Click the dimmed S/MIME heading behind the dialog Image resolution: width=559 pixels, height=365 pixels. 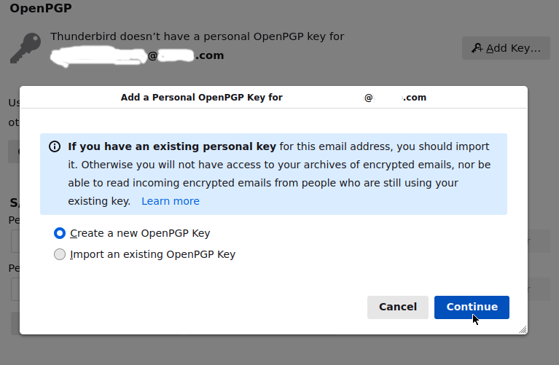pyautogui.click(x=13, y=203)
